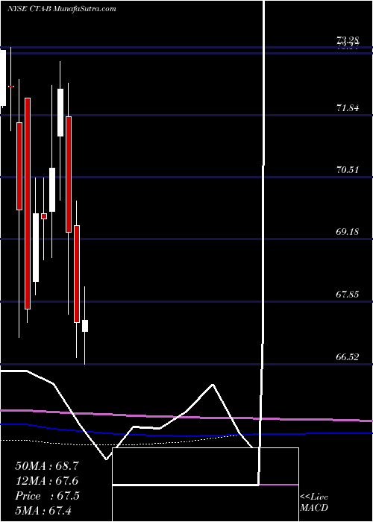Select the 73.28 price axis label

coord(348,40)
